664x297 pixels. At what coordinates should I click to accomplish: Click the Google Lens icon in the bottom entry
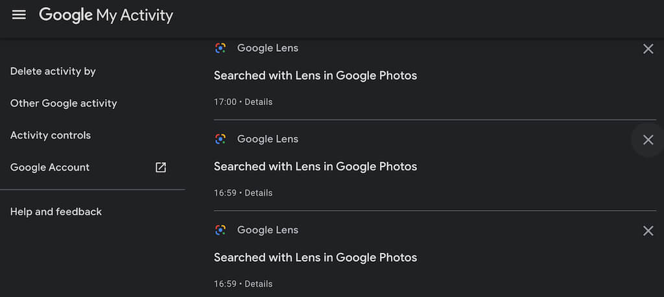click(x=220, y=230)
